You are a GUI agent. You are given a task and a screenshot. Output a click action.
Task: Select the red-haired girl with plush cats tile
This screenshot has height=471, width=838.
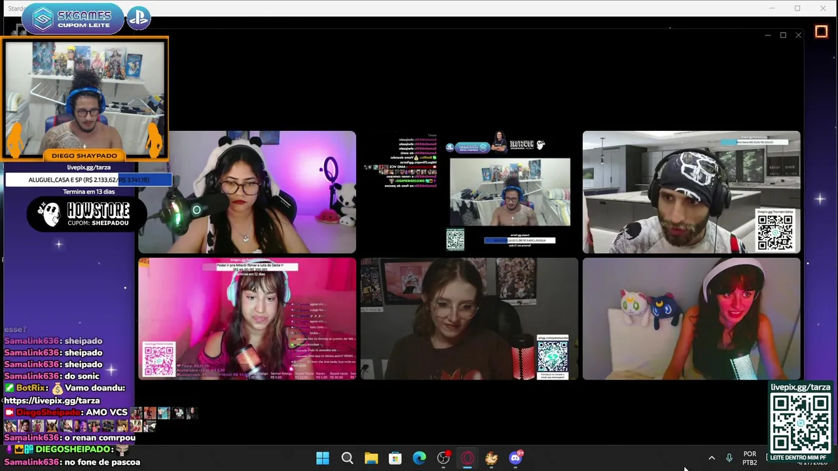coord(691,319)
